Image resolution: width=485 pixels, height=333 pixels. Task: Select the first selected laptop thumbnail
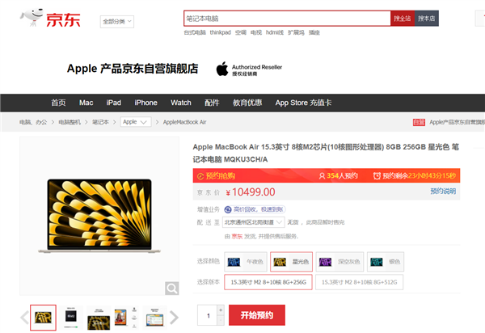pyautogui.click(x=43, y=318)
